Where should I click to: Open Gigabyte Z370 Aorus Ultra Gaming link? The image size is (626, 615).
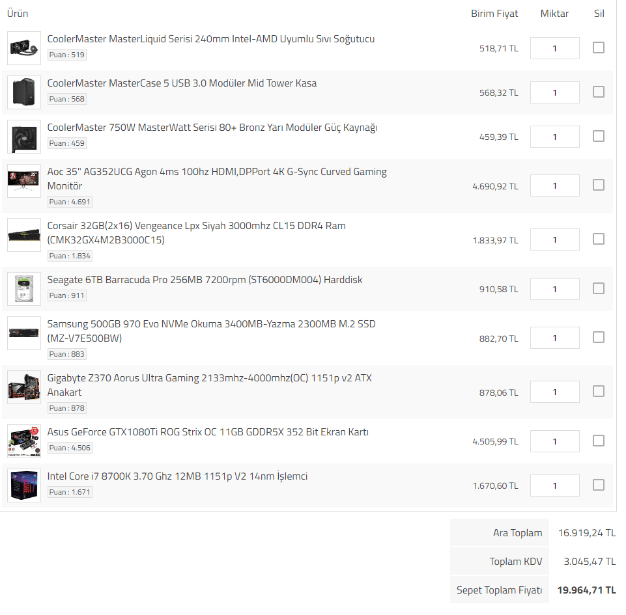tap(209, 378)
